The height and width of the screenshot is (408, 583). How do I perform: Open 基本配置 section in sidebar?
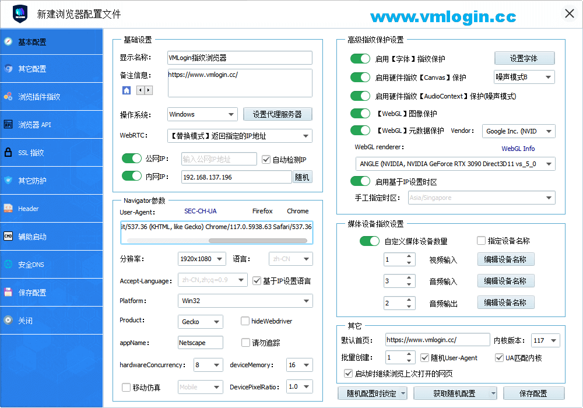(x=51, y=41)
